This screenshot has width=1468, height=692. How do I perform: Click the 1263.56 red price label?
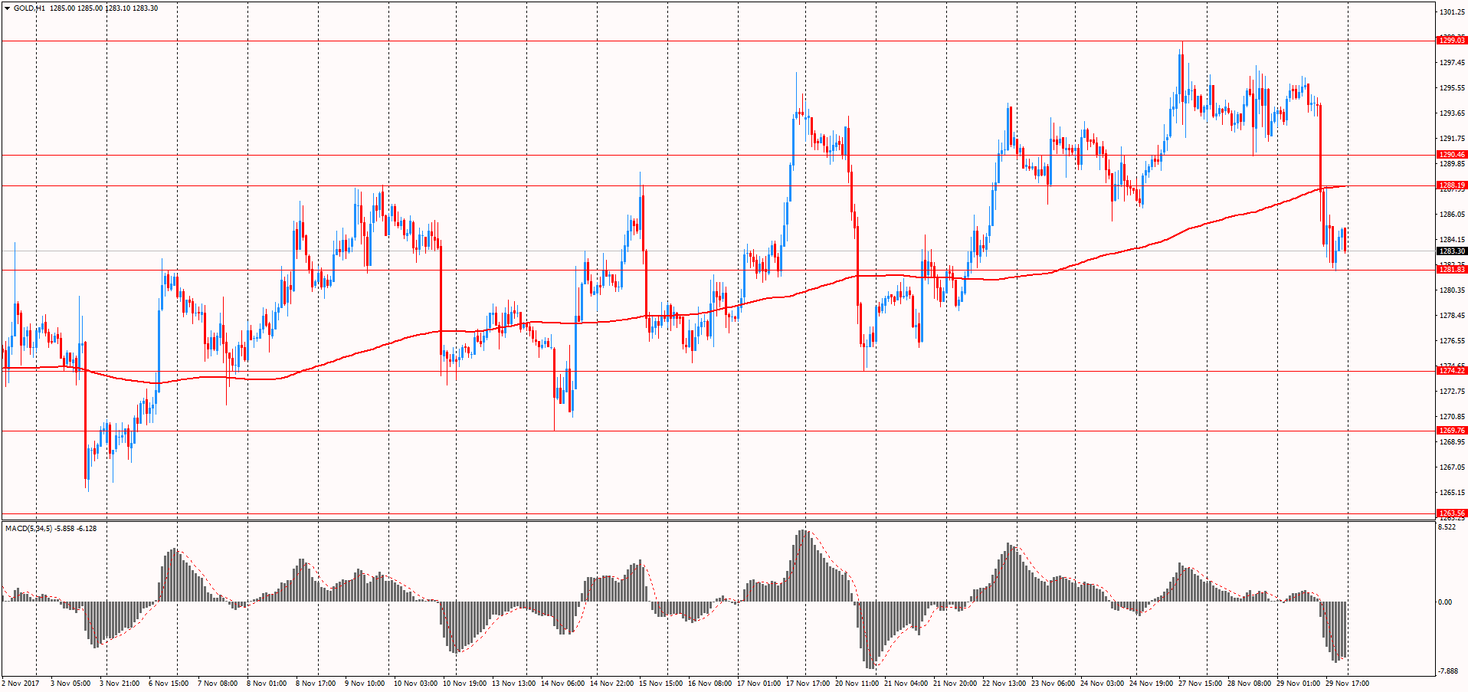(x=1451, y=513)
